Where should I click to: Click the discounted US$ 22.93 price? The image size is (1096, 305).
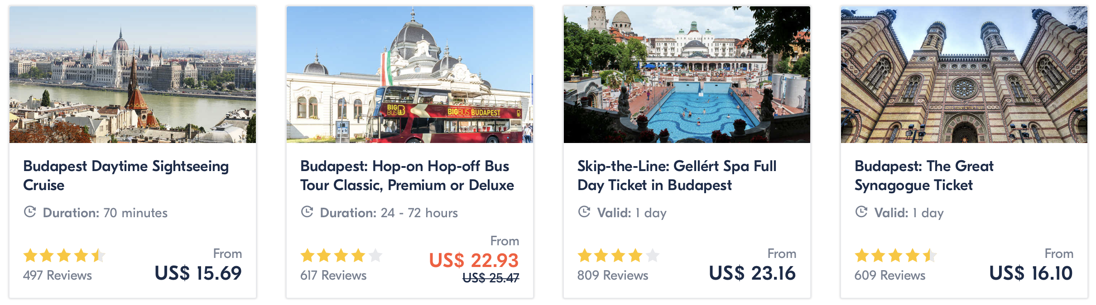point(474,260)
